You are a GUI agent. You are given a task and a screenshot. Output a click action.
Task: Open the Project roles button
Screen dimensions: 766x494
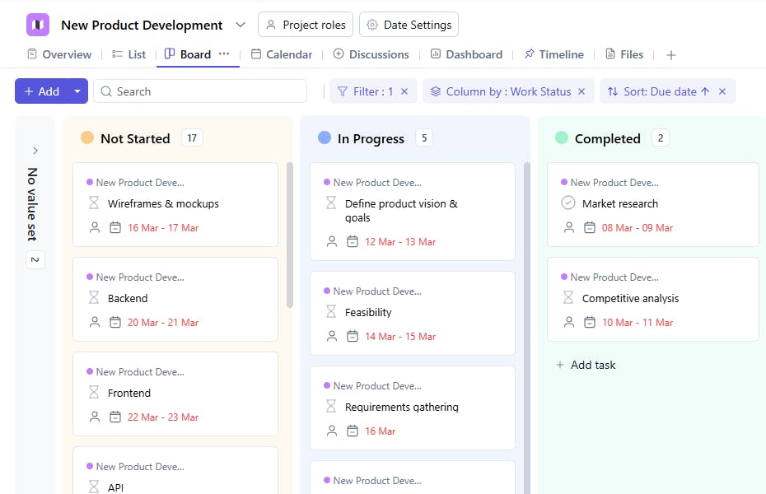pos(306,25)
